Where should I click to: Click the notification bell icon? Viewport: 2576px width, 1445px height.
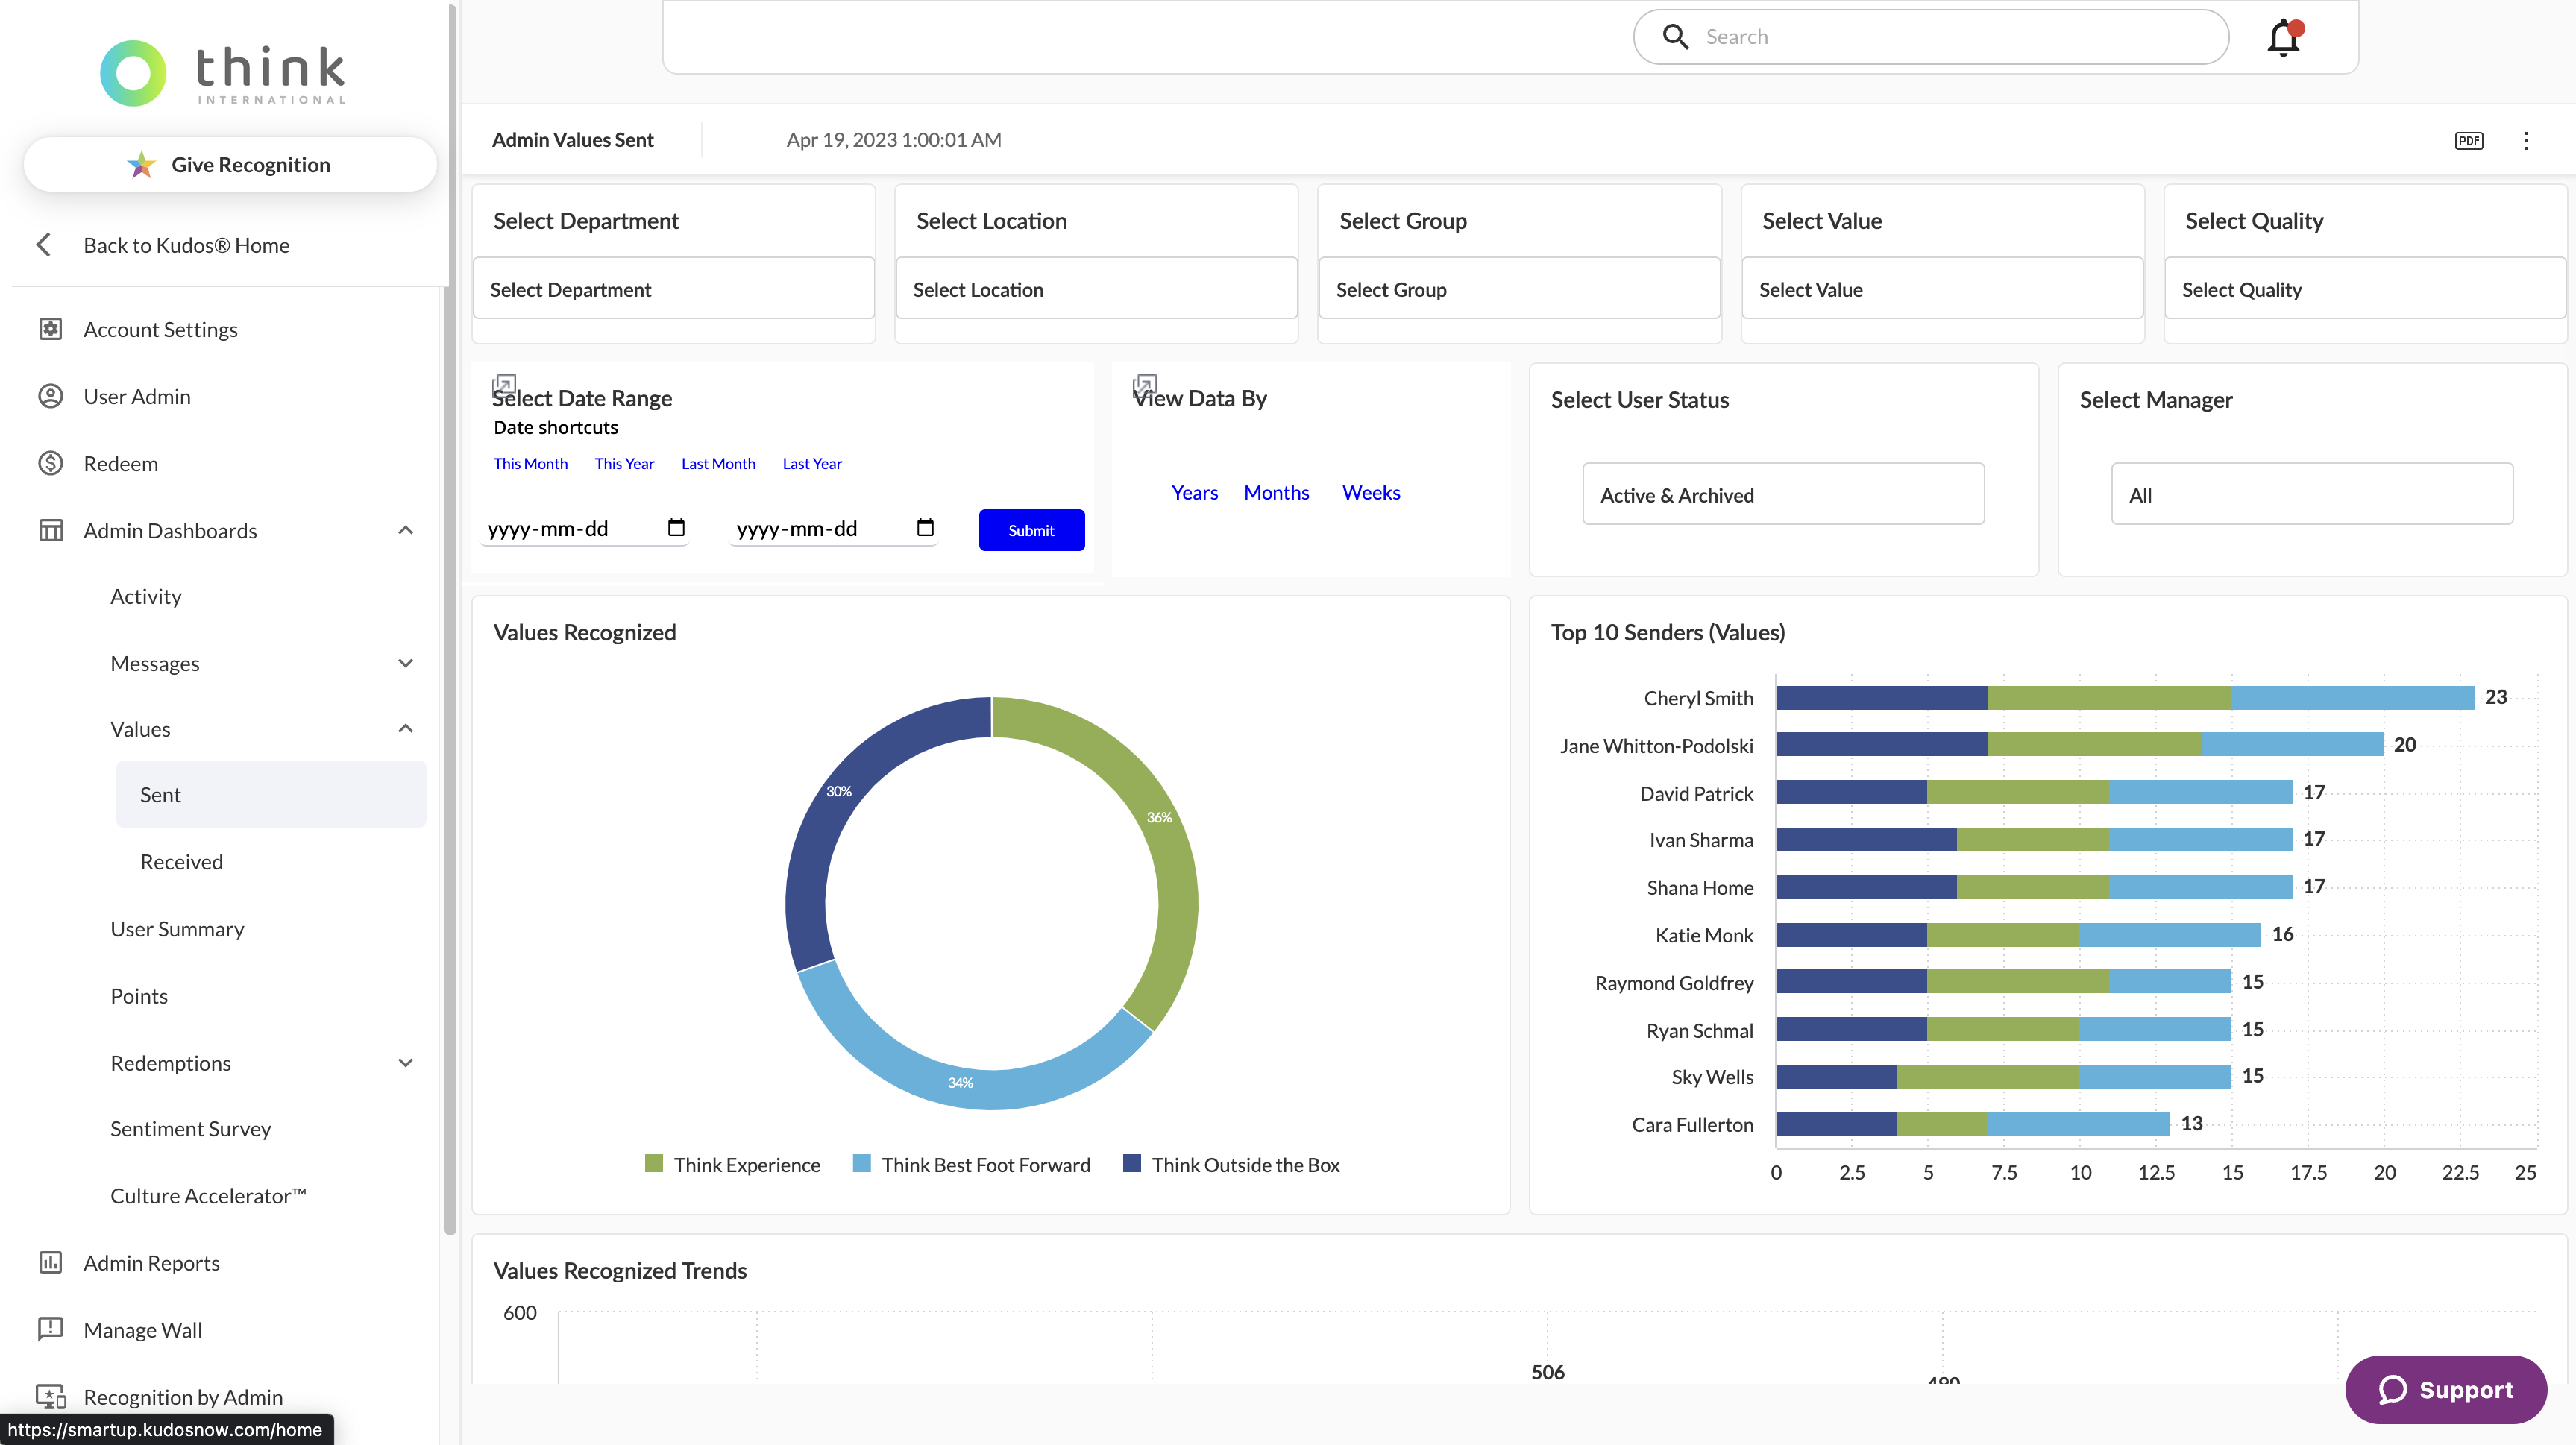[x=2283, y=38]
